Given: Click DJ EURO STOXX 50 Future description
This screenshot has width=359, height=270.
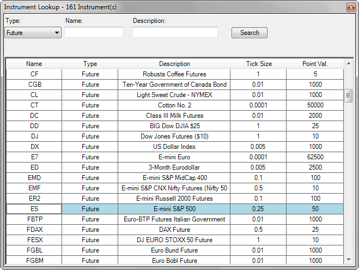Looking at the screenshot, I should (x=174, y=240).
